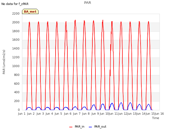Screen dimensions: 176x132
Task: Select the BA_met annotation label
Action: (30, 12)
